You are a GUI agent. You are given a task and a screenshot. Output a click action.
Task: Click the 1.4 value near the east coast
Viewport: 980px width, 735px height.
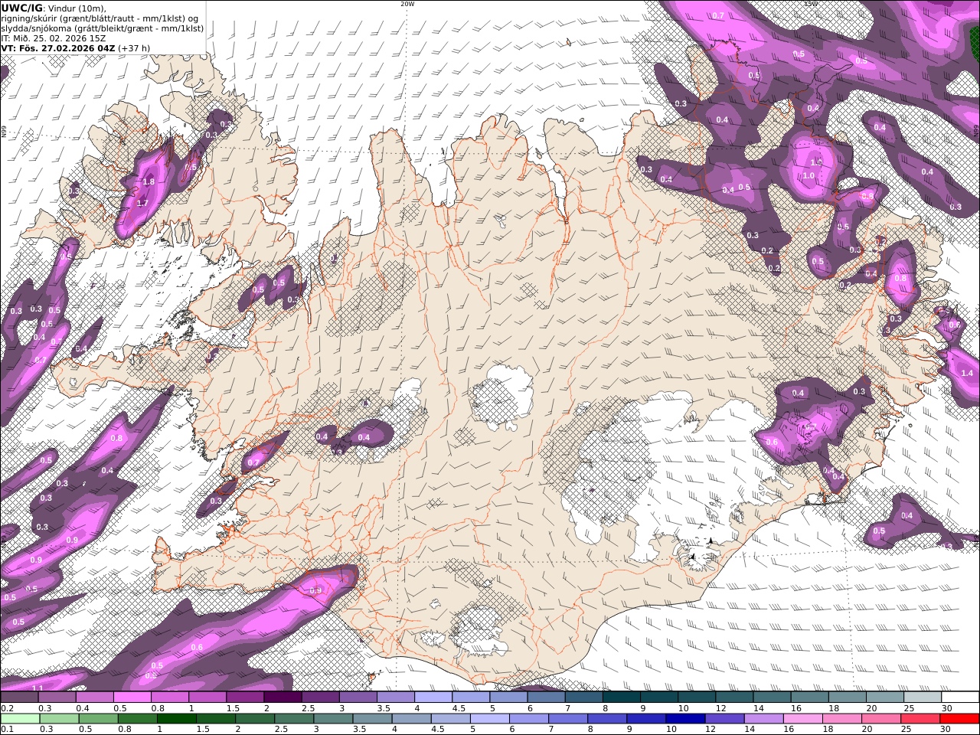[966, 373]
